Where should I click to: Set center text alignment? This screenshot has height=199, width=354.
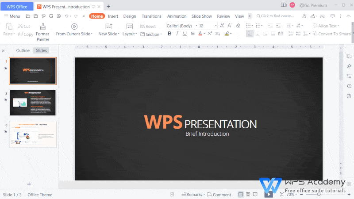[x=258, y=34]
